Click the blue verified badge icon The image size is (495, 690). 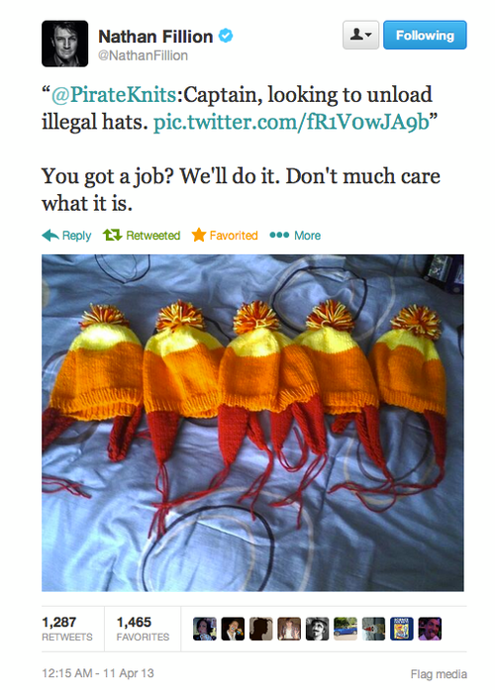coord(226,36)
